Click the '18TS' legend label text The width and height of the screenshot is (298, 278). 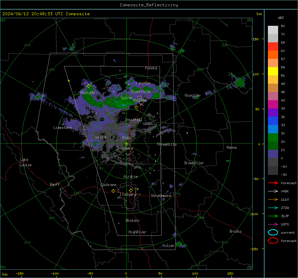(285, 224)
